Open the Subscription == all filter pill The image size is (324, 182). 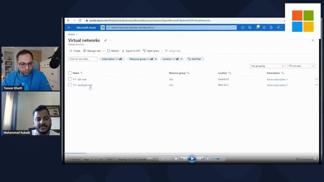click(x=112, y=59)
